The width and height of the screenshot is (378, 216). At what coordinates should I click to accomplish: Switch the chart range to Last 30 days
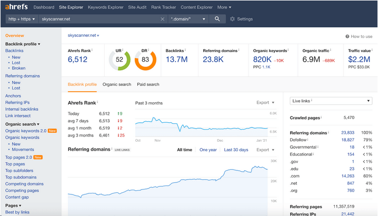pyautogui.click(x=236, y=150)
